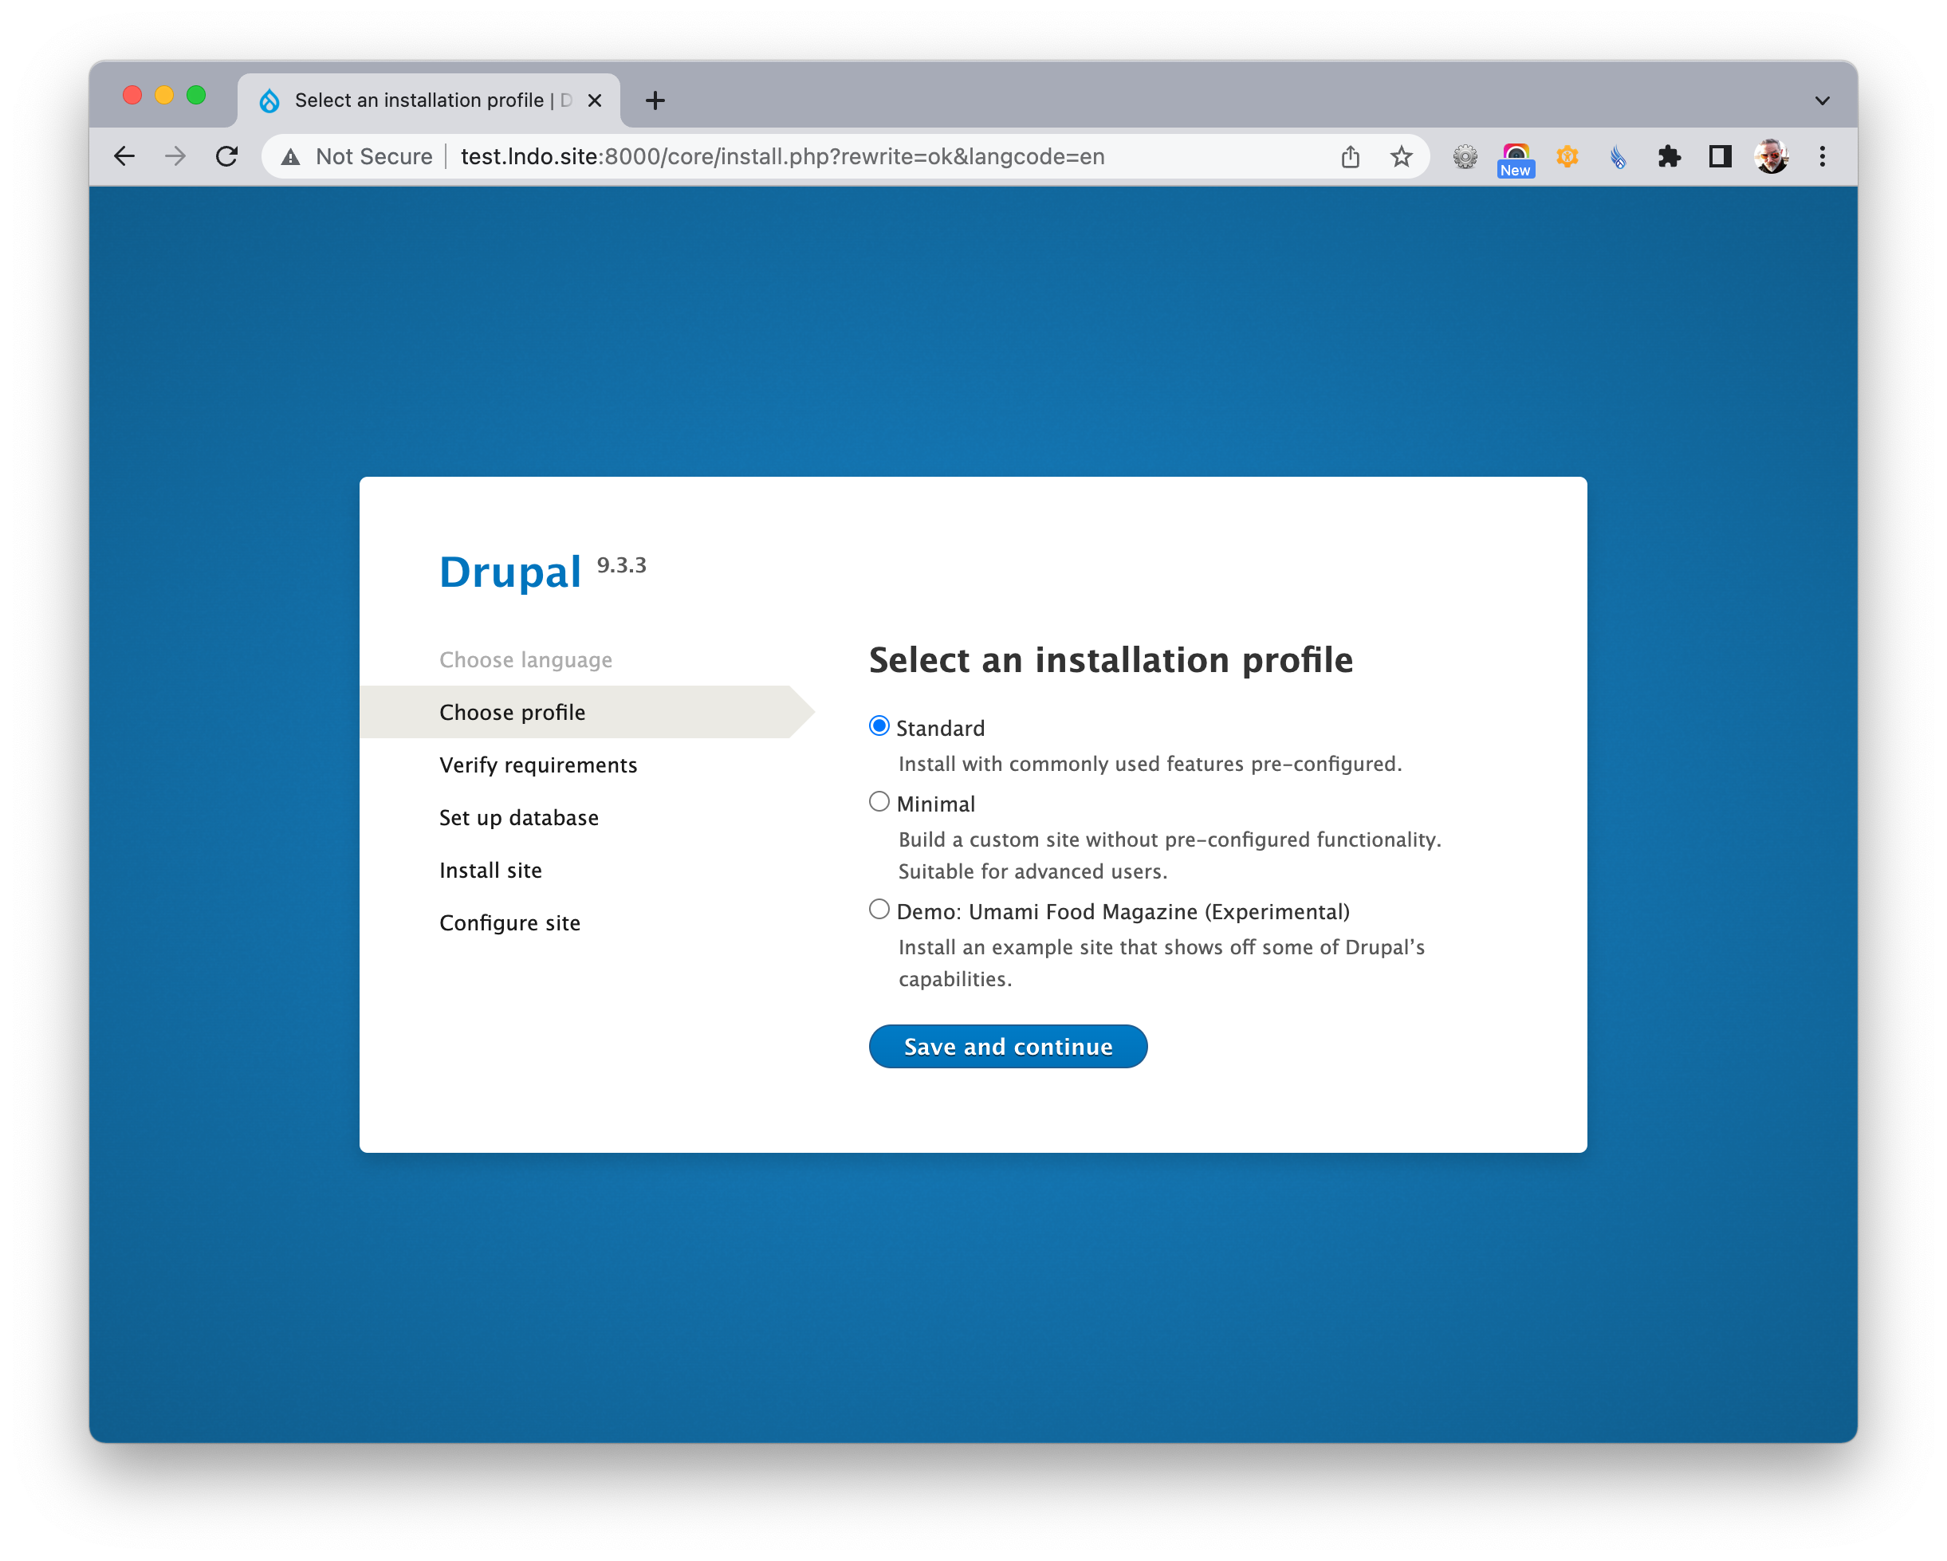Click the Set up database step
Image resolution: width=1947 pixels, height=1561 pixels.
pos(517,817)
